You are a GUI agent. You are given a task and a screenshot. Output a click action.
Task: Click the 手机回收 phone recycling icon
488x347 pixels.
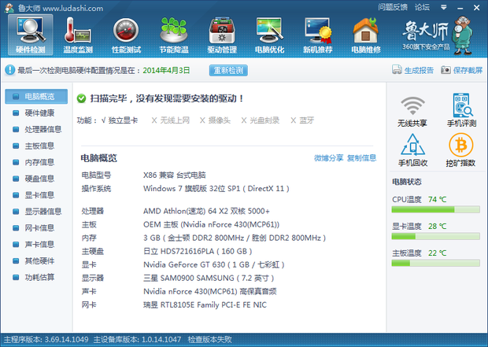point(412,150)
